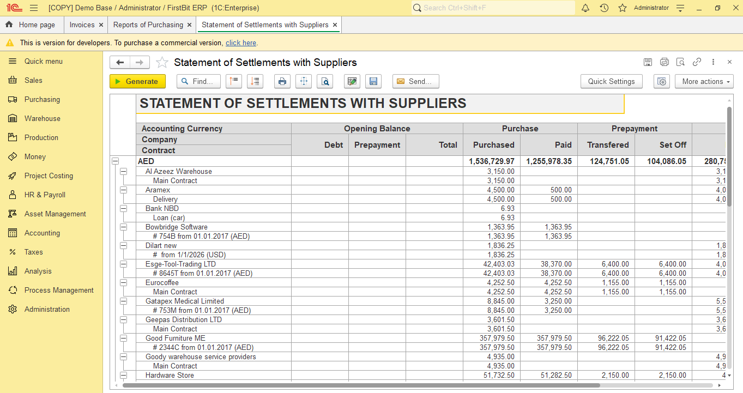743x393 pixels.
Task: Collapse the Eurocoffee group
Action: pos(124,282)
